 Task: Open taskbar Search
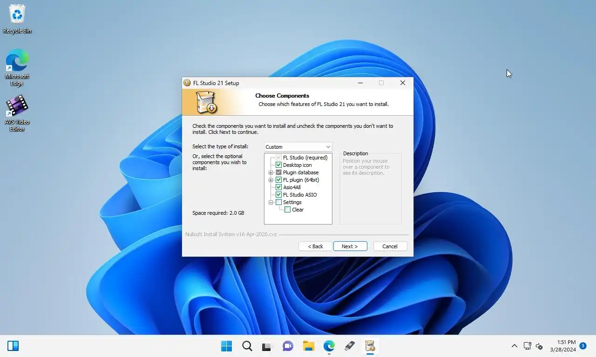pyautogui.click(x=247, y=346)
